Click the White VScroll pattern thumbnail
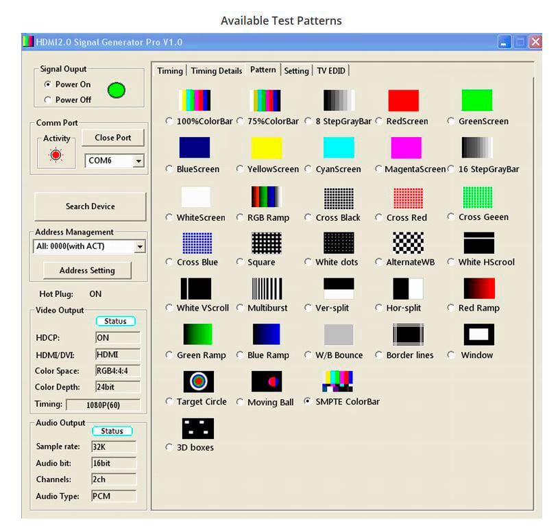 tap(196, 289)
